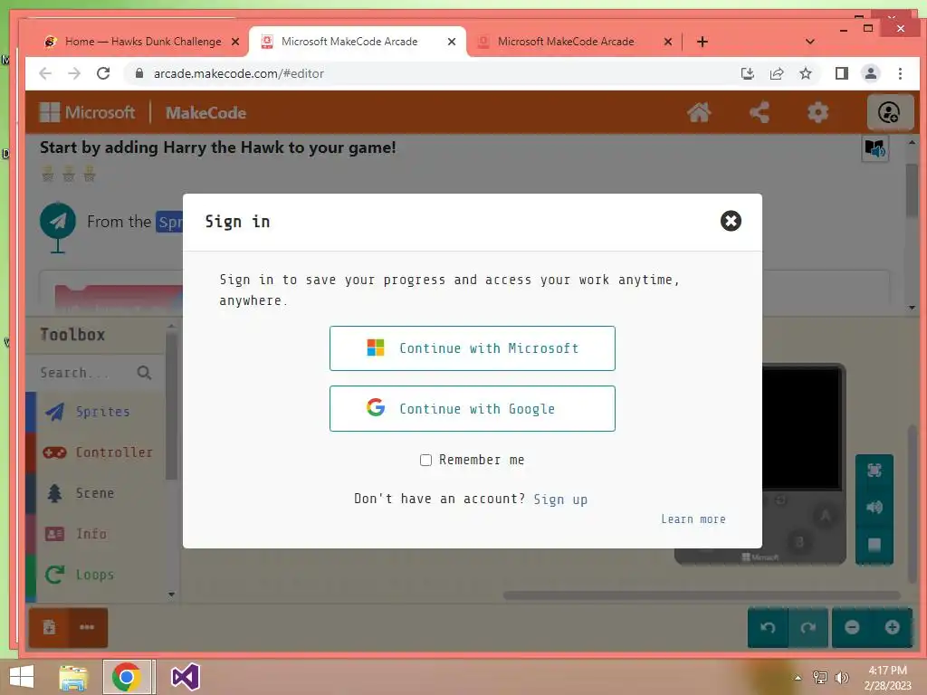927x695 pixels.
Task: Toggle the browser side panel
Action: pos(841,73)
